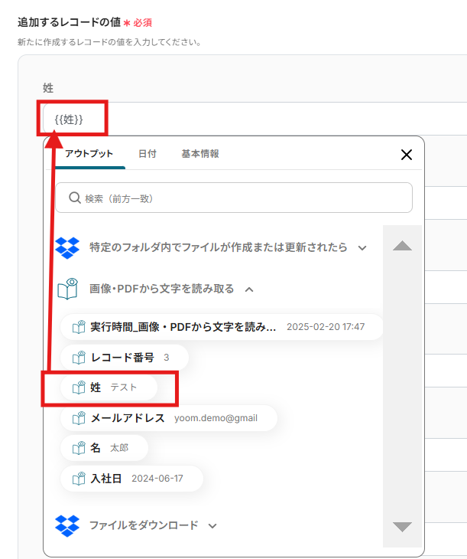Click the icon on the 姓 テスト chip
467x559 pixels.
[79, 387]
